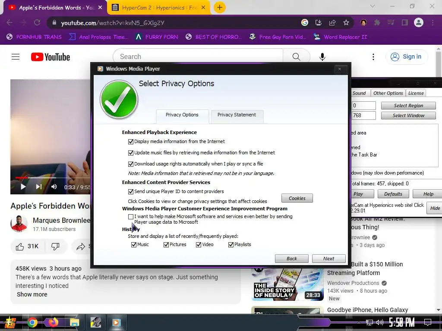Expand the description with Show more
The height and width of the screenshot is (331, 442).
click(32, 294)
